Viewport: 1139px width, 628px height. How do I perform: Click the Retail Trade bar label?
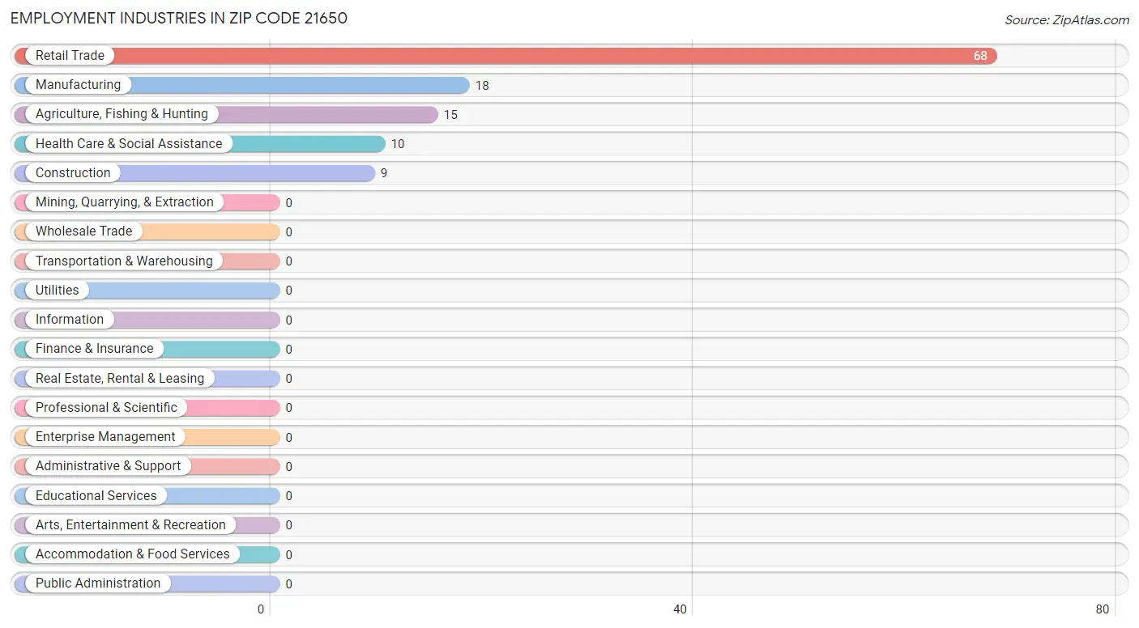tap(70, 56)
